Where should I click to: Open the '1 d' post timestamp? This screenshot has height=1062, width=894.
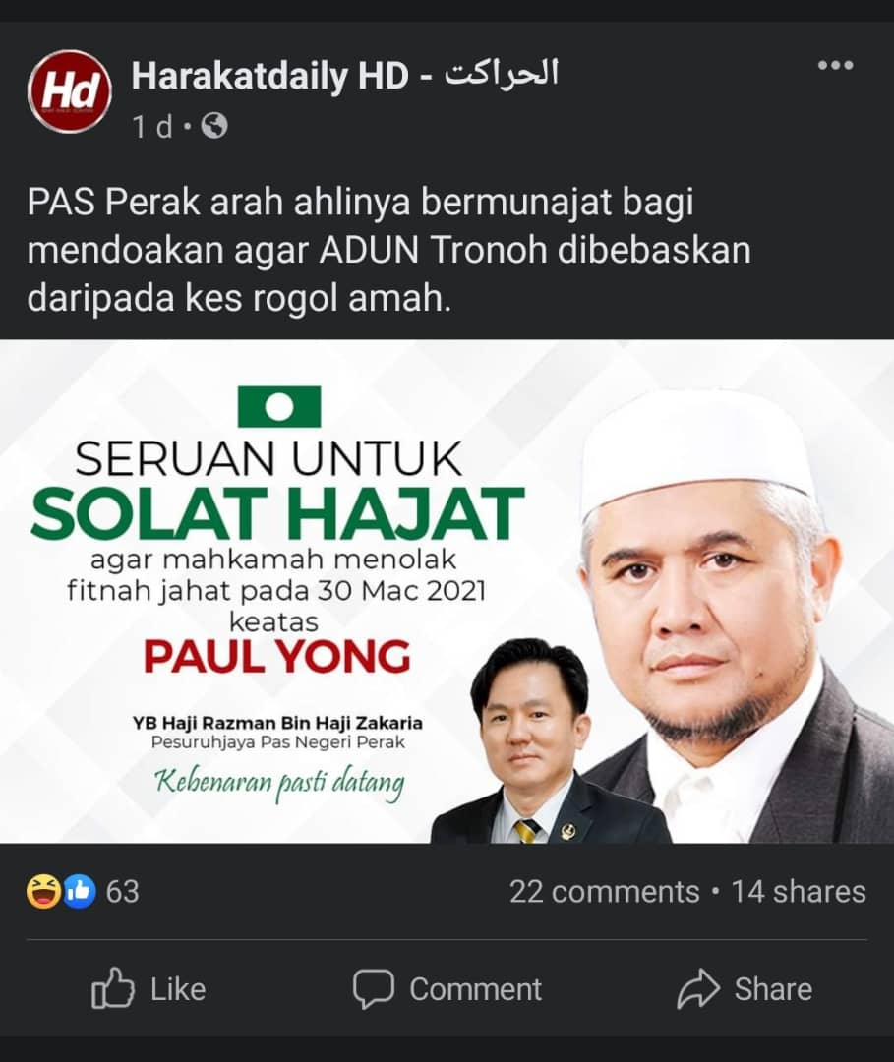point(152,127)
